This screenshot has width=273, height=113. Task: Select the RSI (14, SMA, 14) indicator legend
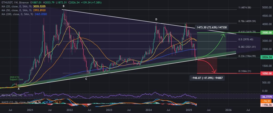pos(12,95)
